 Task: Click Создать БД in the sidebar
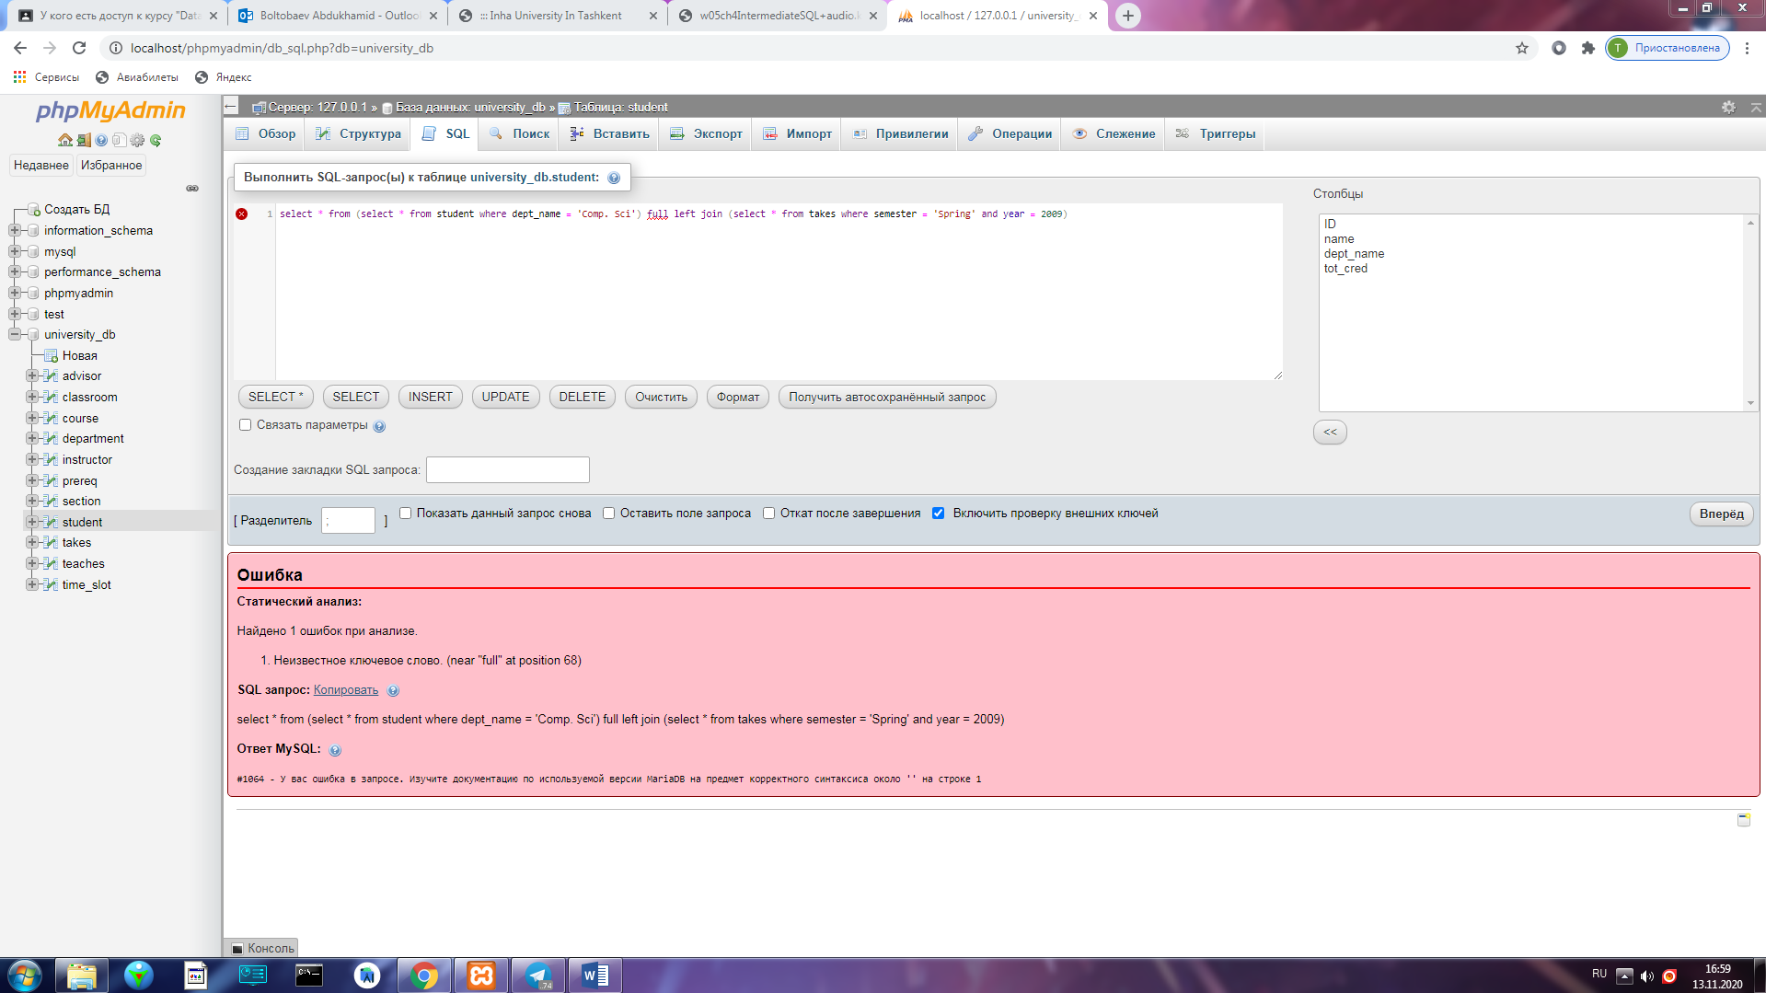click(76, 209)
